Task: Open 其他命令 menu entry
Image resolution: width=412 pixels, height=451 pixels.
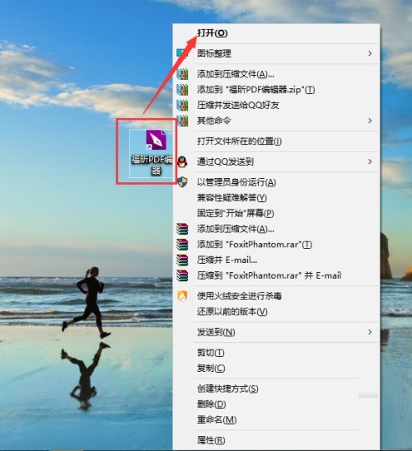Action: 214,120
